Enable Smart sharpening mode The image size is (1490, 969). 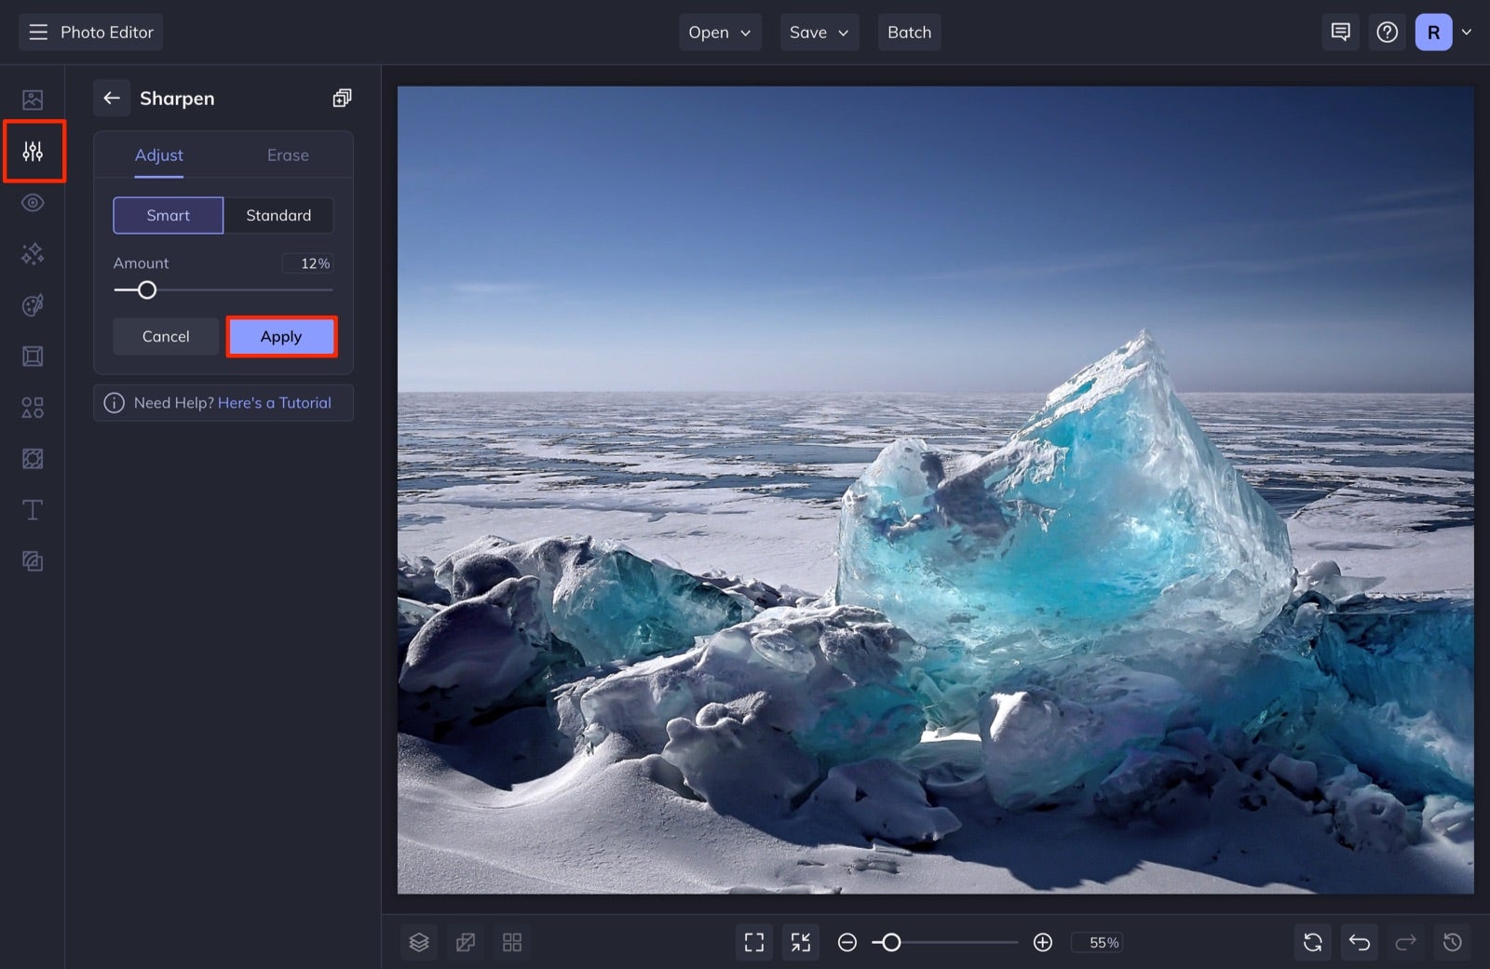coord(168,215)
